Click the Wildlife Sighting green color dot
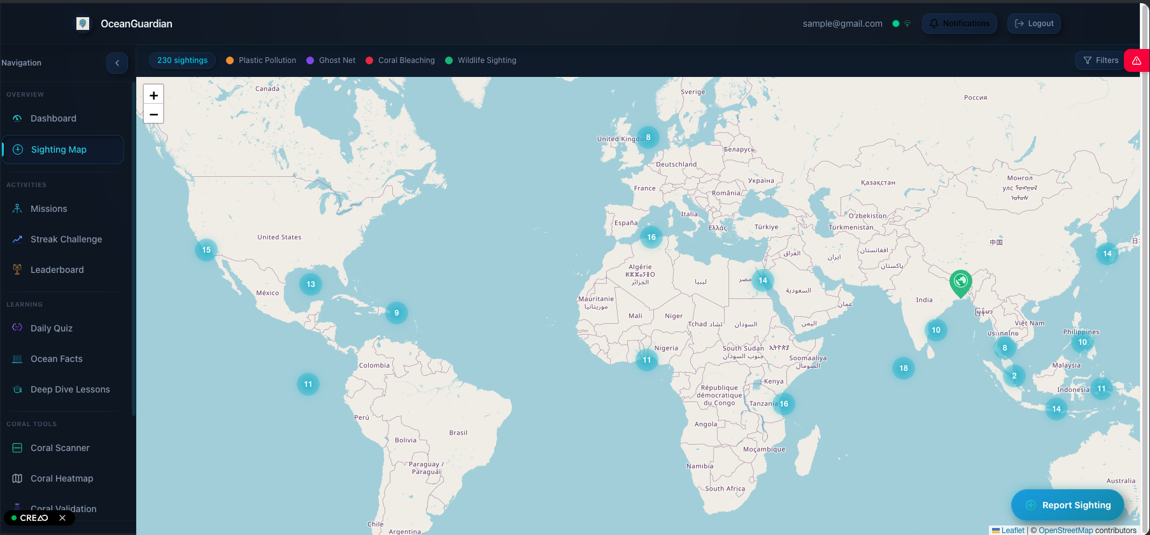The height and width of the screenshot is (535, 1150). (449, 60)
